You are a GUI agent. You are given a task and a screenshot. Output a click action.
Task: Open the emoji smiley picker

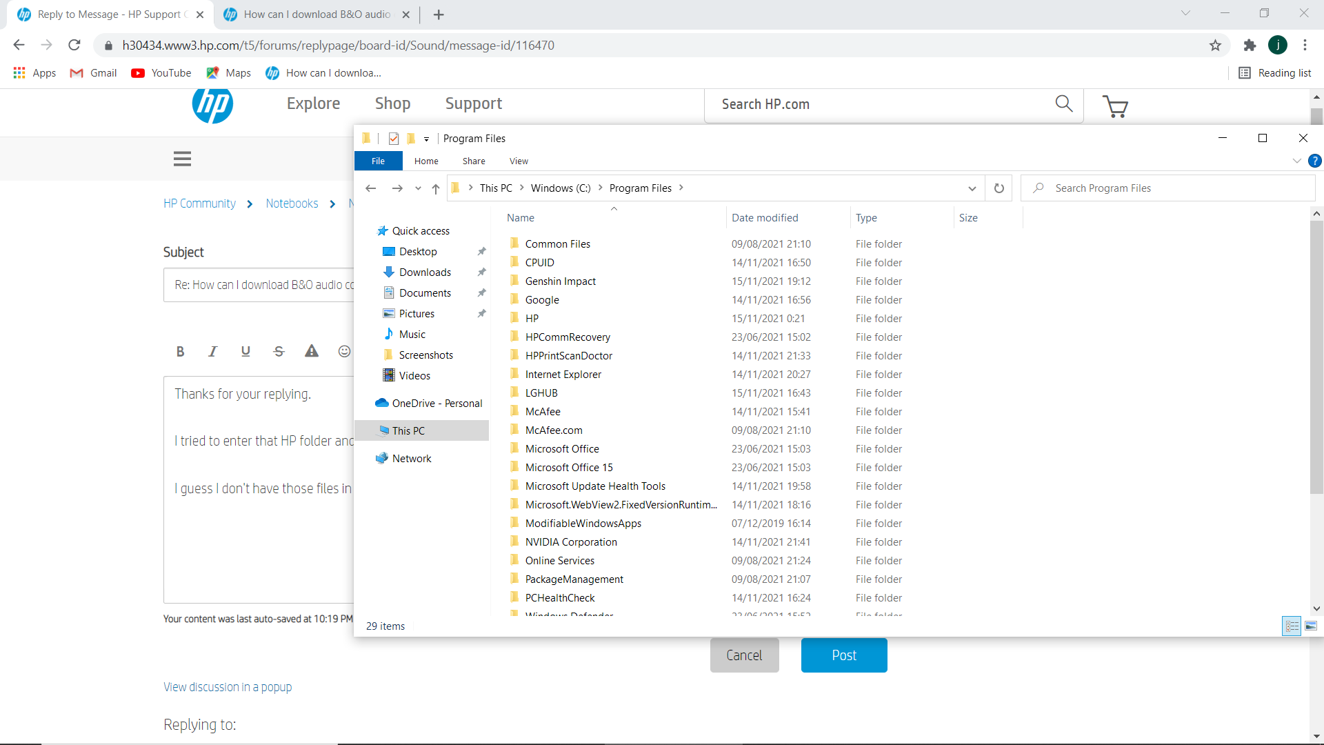pos(344,352)
